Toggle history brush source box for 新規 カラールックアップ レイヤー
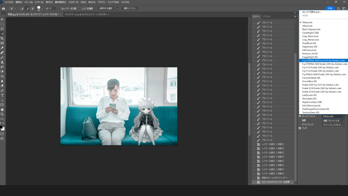This screenshot has width=348, height=196. click(254, 178)
